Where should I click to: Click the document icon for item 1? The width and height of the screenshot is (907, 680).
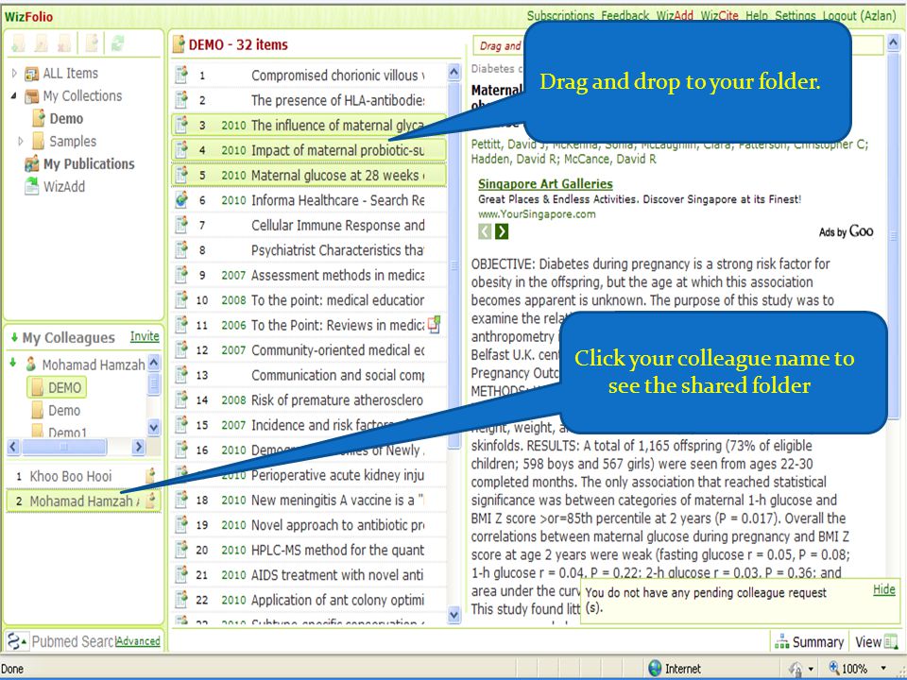click(181, 75)
